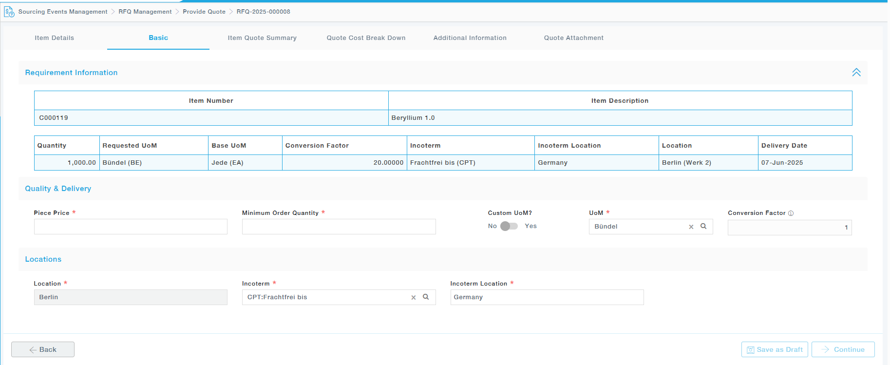
Task: Click the Location field showing Berlin
Action: 131,297
